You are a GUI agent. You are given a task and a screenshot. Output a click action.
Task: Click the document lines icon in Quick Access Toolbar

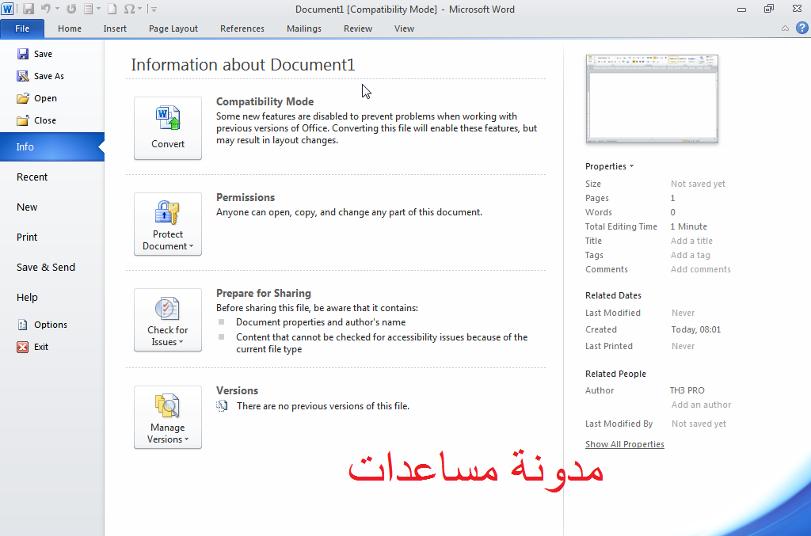pyautogui.click(x=89, y=9)
